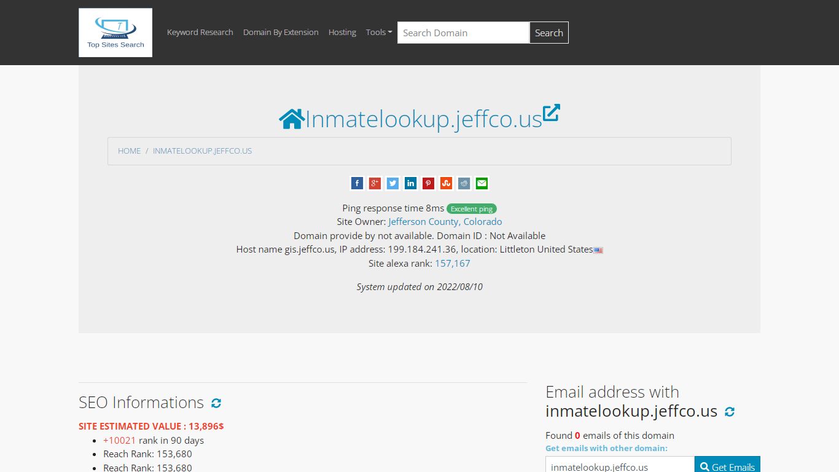The width and height of the screenshot is (839, 472).
Task: Click the Top Sites Search logo
Action: point(115,33)
